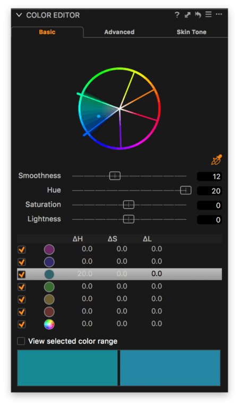Select the olive yellow color swatch
Image resolution: width=239 pixels, height=406 pixels.
(49, 299)
